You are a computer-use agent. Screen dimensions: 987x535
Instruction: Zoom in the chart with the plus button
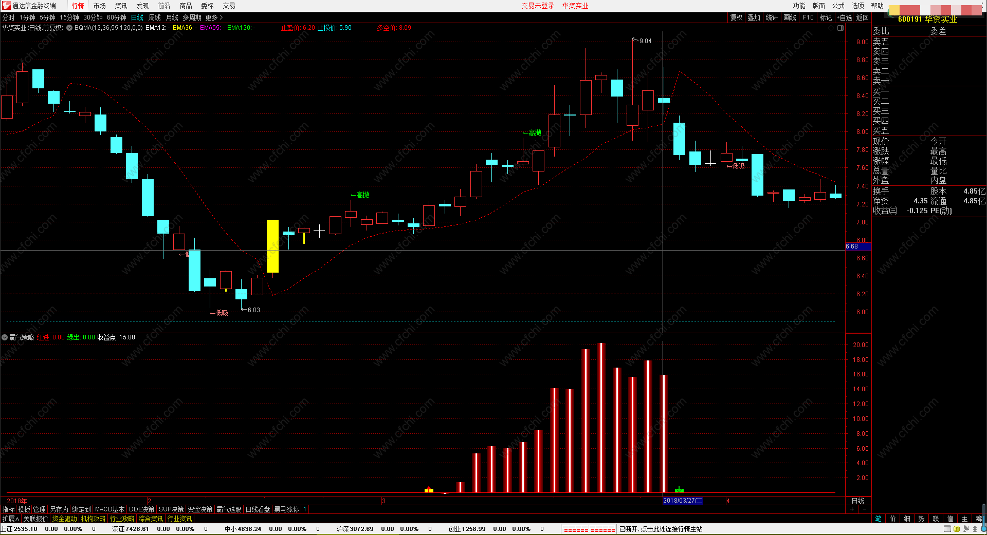click(x=852, y=509)
